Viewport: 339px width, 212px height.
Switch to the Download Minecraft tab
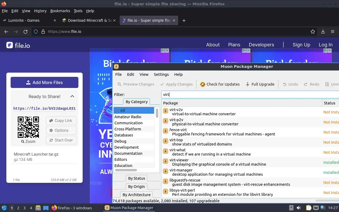point(89,20)
